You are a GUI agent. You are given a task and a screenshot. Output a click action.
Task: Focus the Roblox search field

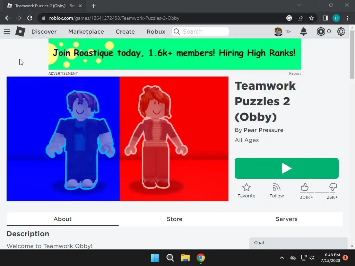click(200, 32)
